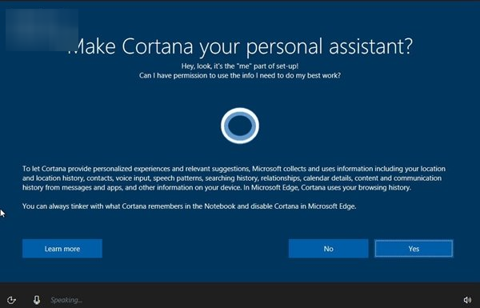
Task: Select the line 'Hey, look, it's the "me" part of set-up!'
Action: (x=240, y=66)
